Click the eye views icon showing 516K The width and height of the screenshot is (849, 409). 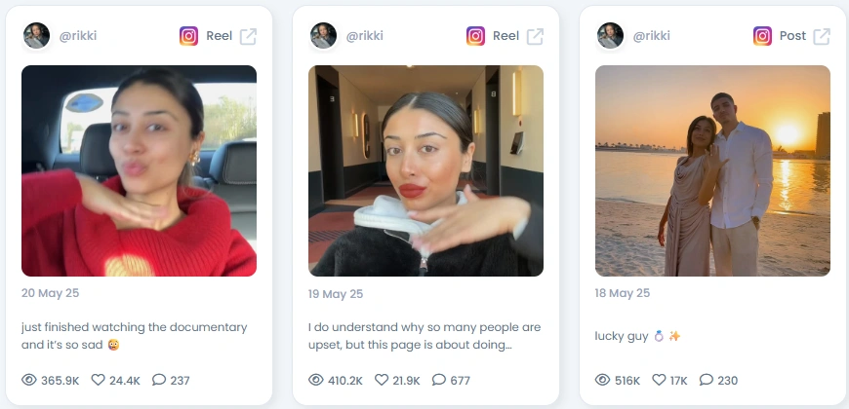(602, 380)
